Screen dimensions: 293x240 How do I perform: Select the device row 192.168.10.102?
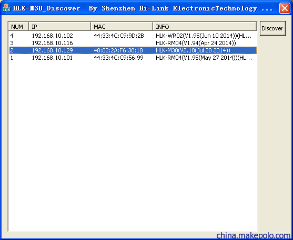point(133,36)
